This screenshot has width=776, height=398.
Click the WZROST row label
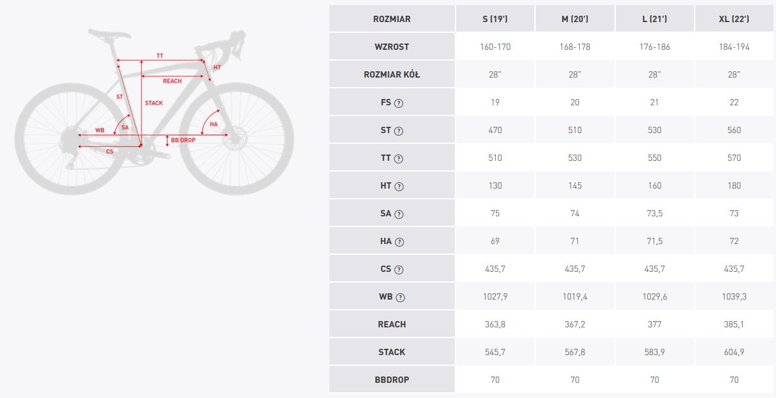(392, 47)
